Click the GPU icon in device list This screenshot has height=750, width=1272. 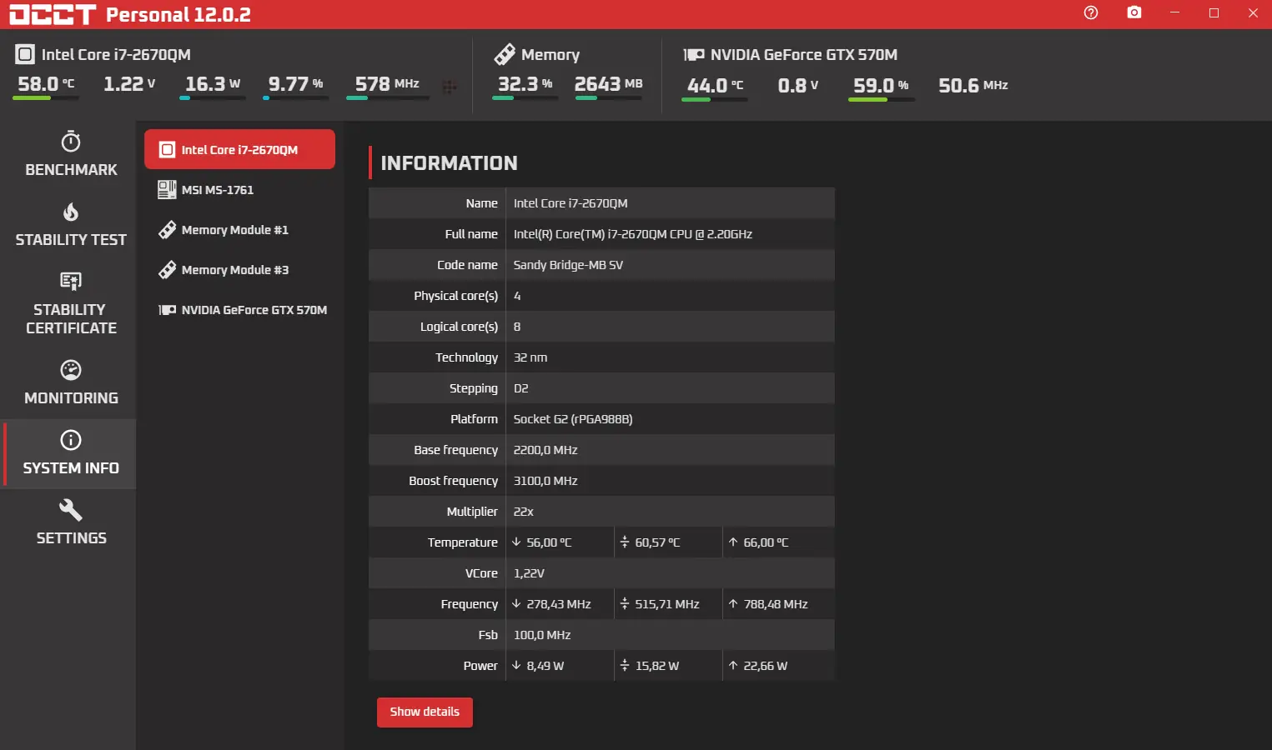(x=167, y=310)
